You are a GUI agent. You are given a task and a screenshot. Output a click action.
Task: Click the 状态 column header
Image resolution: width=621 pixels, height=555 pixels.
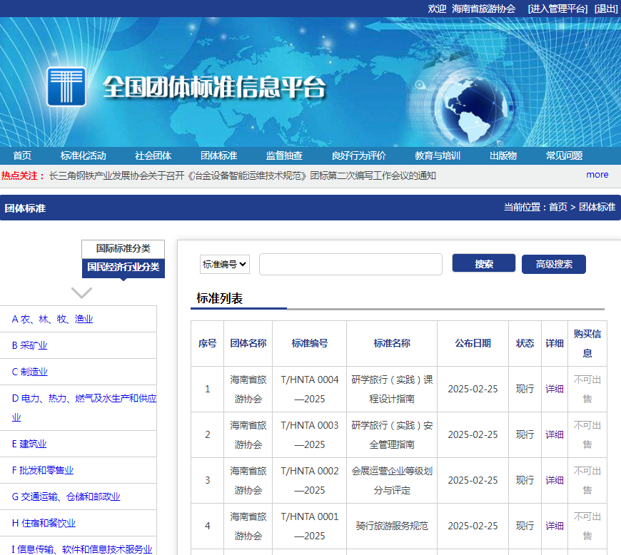(x=525, y=343)
